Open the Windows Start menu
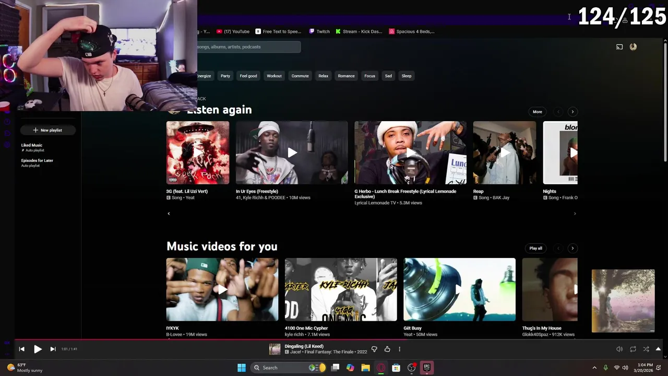Image resolution: width=668 pixels, height=376 pixels. coord(242,368)
